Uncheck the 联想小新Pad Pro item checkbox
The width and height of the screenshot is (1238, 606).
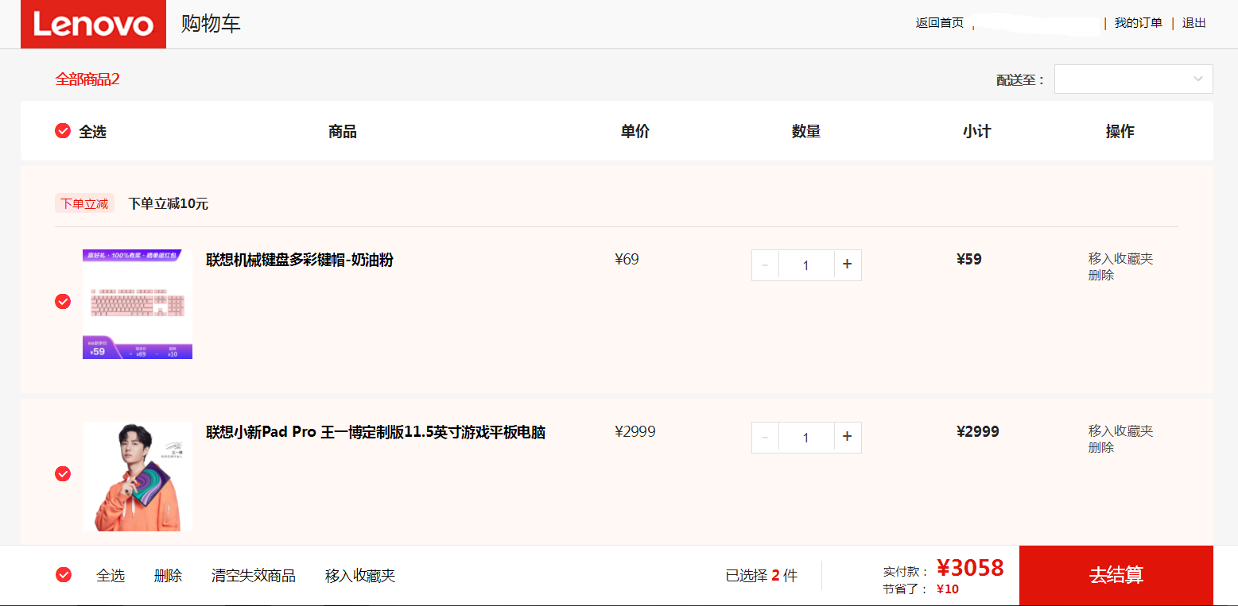point(63,473)
